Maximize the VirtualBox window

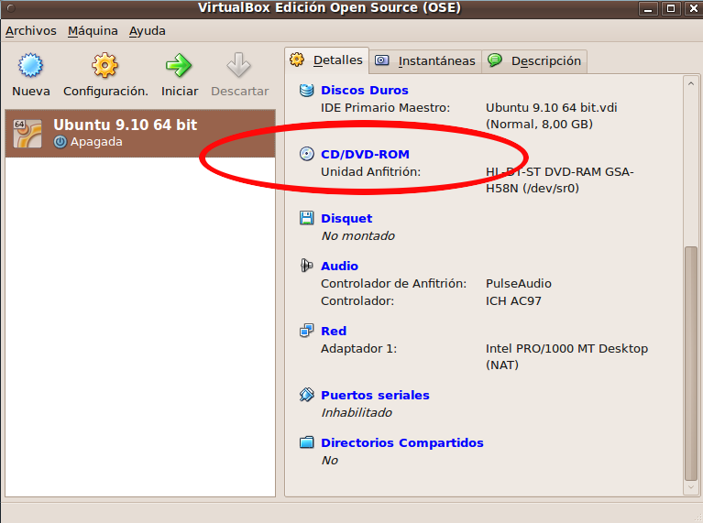(671, 8)
